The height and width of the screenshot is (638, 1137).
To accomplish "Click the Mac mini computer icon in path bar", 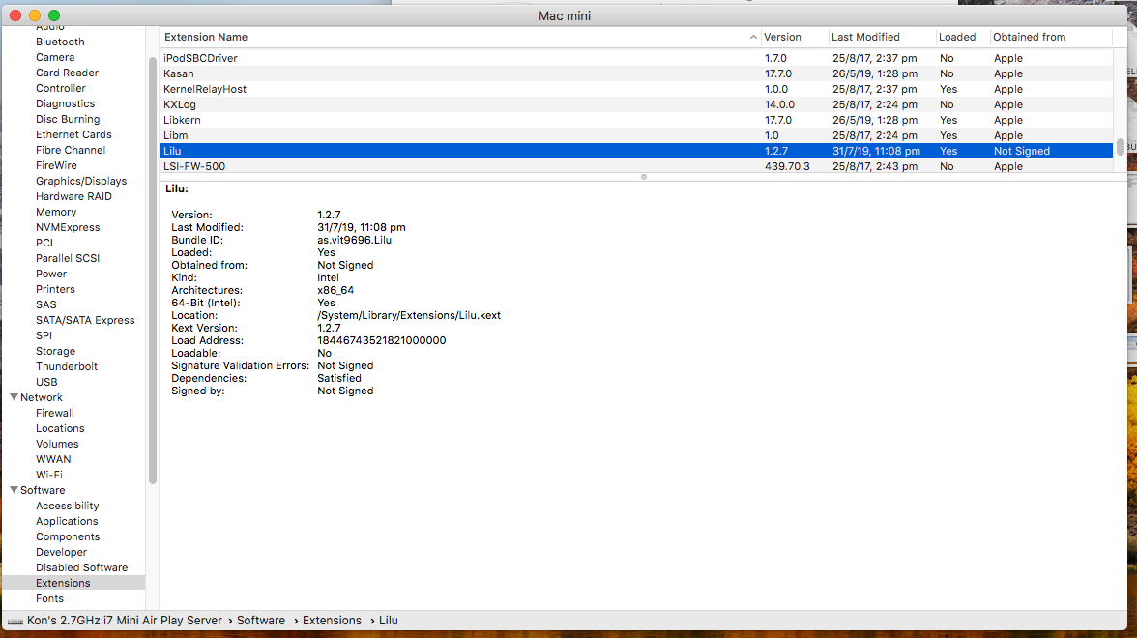I will [x=15, y=622].
